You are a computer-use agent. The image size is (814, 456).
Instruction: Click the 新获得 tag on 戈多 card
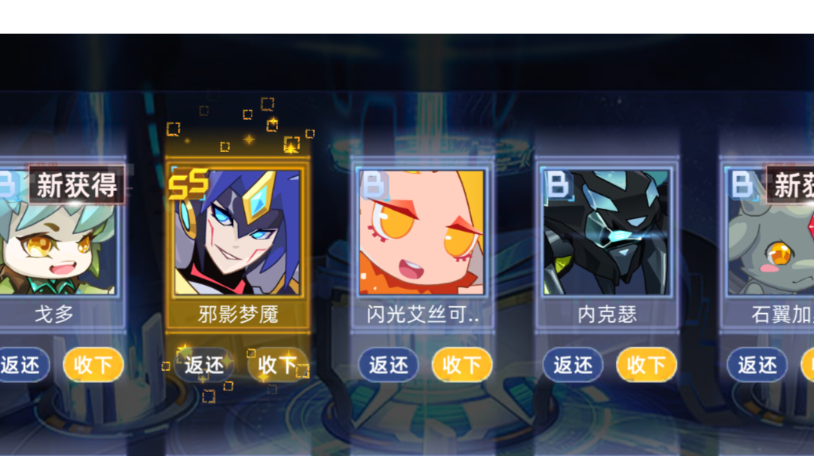(77, 185)
